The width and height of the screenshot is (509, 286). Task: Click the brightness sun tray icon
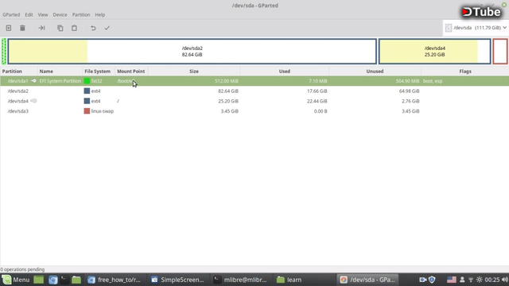[x=480, y=280]
